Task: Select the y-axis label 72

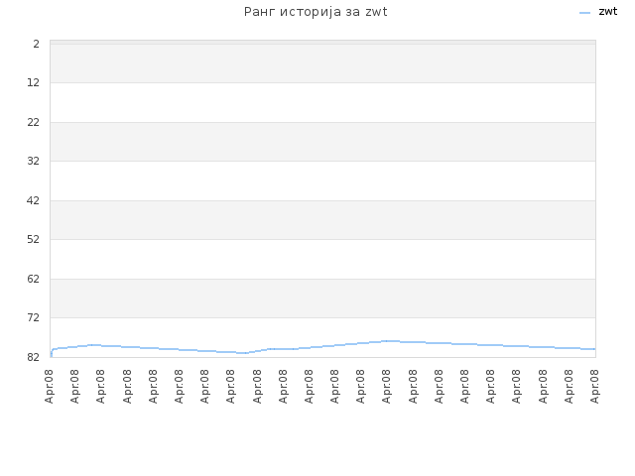Action: pyautogui.click(x=33, y=317)
